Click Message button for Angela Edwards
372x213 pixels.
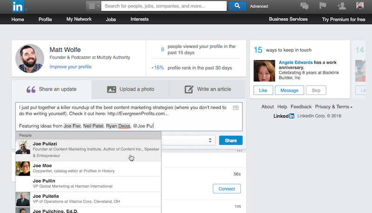tap(289, 90)
